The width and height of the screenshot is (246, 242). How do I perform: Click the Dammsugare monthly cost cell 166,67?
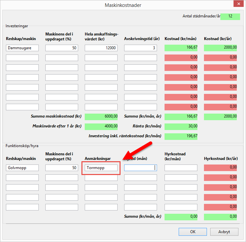(181, 48)
